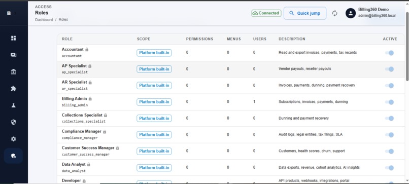The width and height of the screenshot is (409, 184).
Task: Click lock icon beside AR Specialist
Action: click(x=90, y=82)
